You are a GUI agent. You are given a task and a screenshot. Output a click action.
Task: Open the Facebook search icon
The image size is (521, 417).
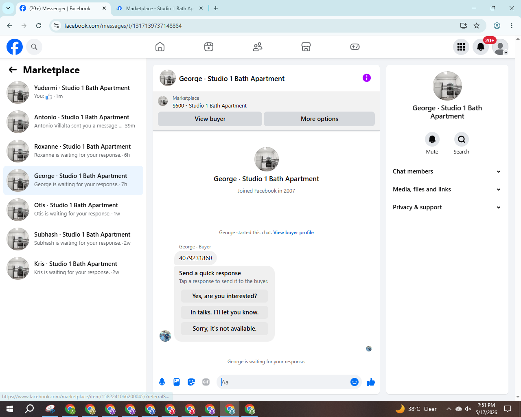[x=34, y=47]
